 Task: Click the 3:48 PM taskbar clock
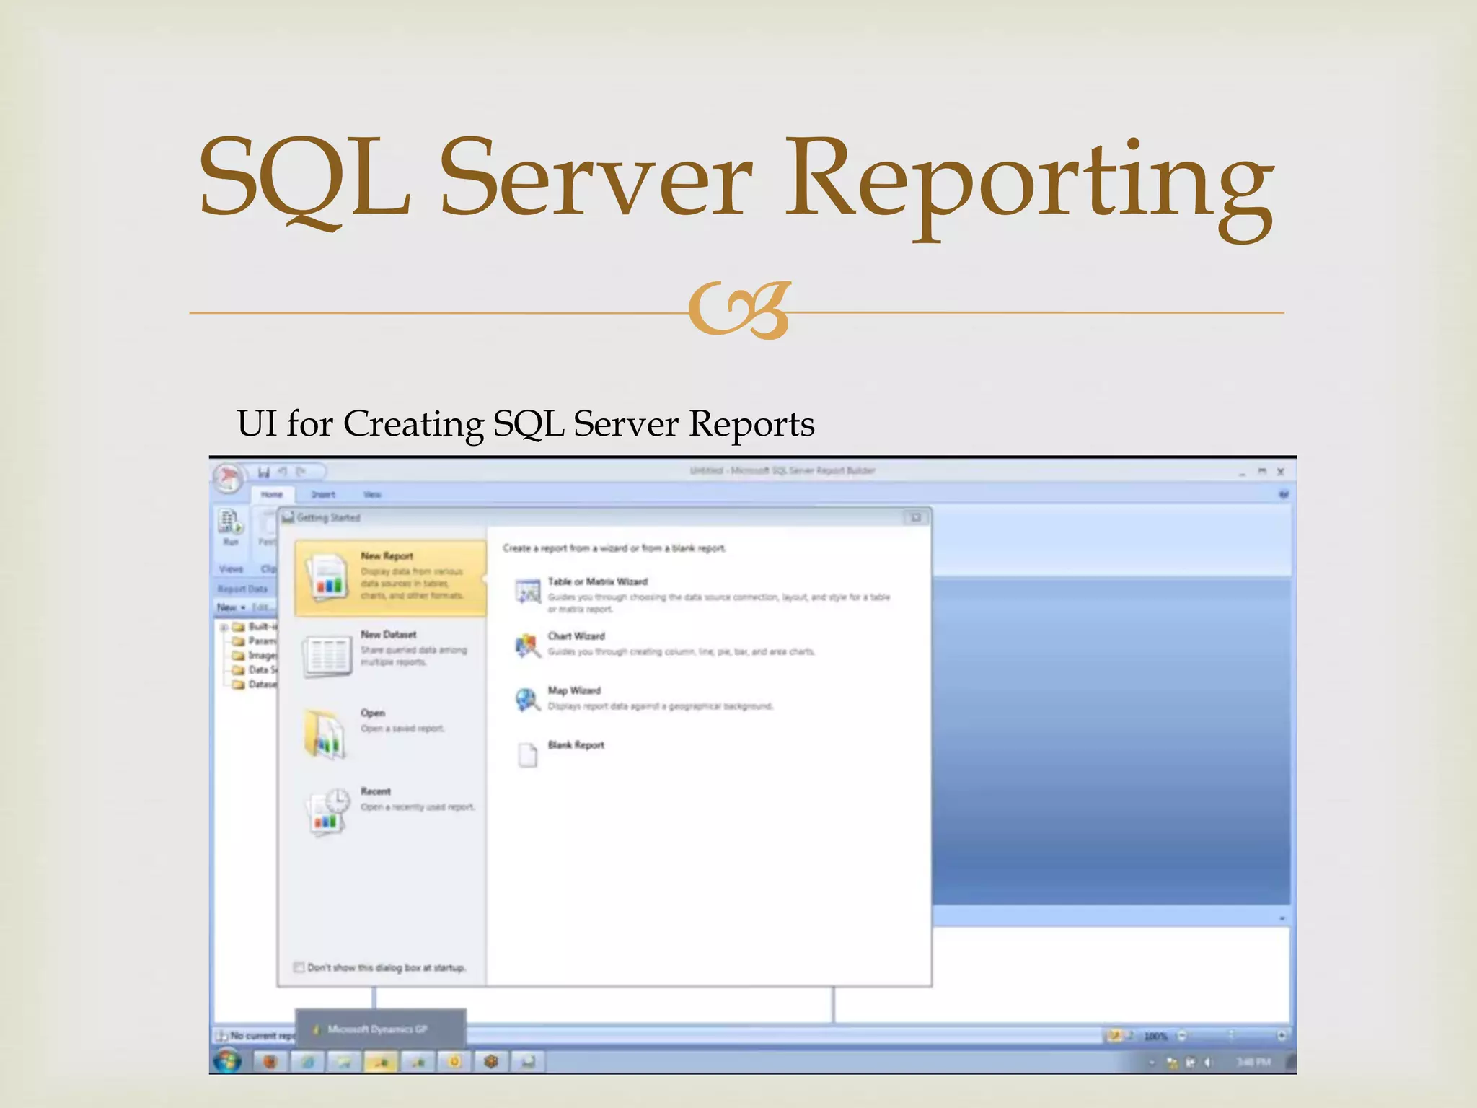point(1253,1062)
